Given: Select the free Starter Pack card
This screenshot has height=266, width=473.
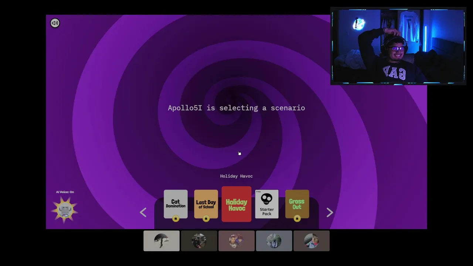Looking at the screenshot, I should pos(267,204).
